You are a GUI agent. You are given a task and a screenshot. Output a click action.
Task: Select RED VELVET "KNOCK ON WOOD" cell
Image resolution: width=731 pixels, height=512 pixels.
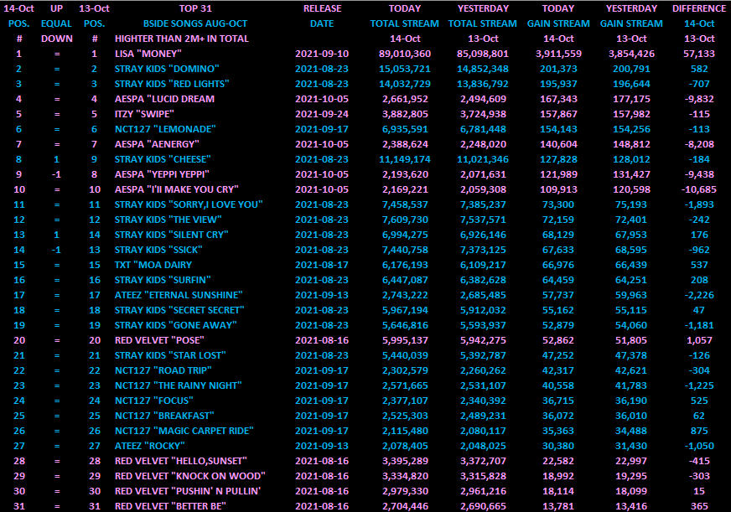tap(190, 476)
